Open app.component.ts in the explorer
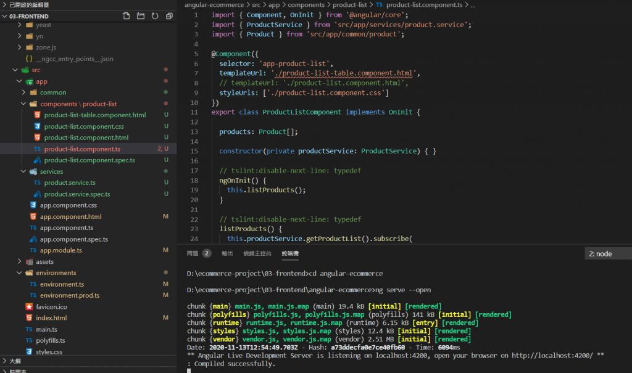Image resolution: width=632 pixels, height=373 pixels. [x=67, y=227]
